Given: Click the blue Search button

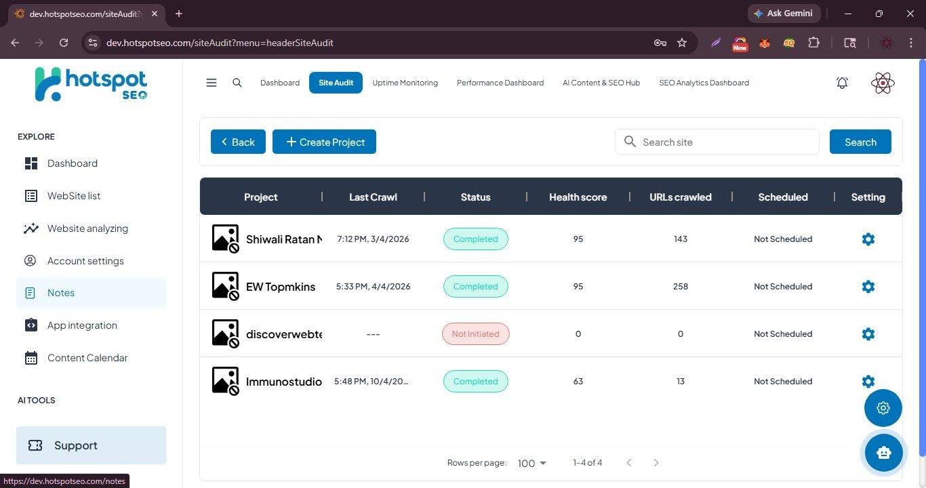Looking at the screenshot, I should pos(860,142).
